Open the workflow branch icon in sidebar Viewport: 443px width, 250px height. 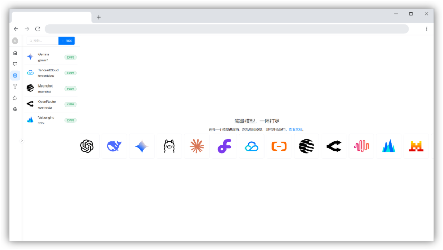(15, 86)
